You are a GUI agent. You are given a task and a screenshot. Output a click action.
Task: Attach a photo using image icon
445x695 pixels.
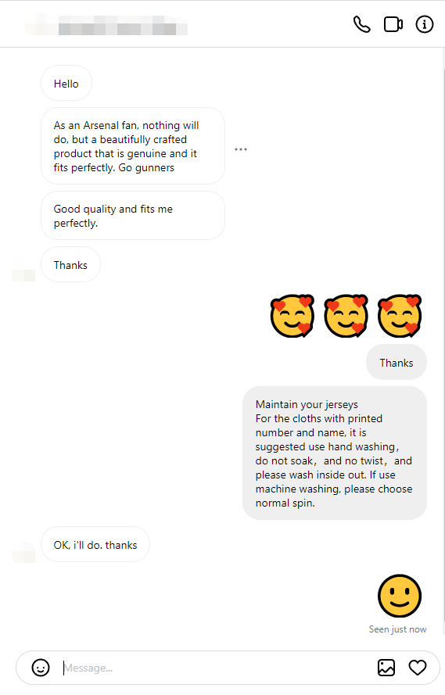coord(386,668)
